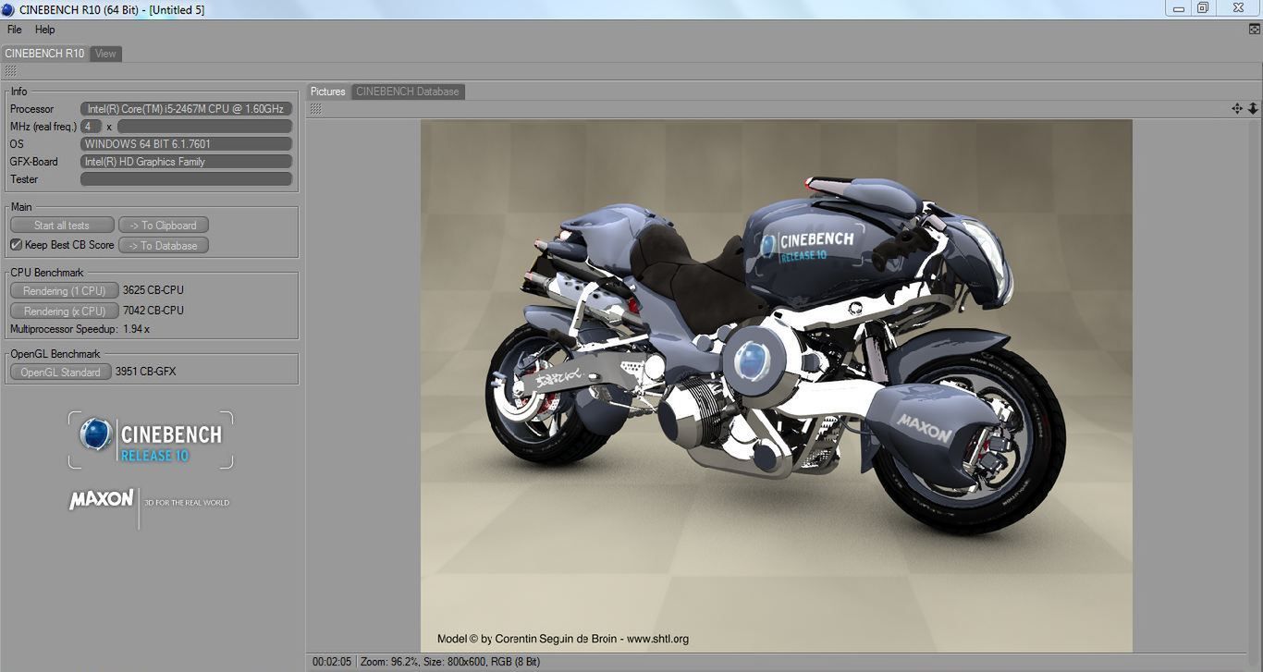Click the picture panel grip handle icon

pos(315,109)
